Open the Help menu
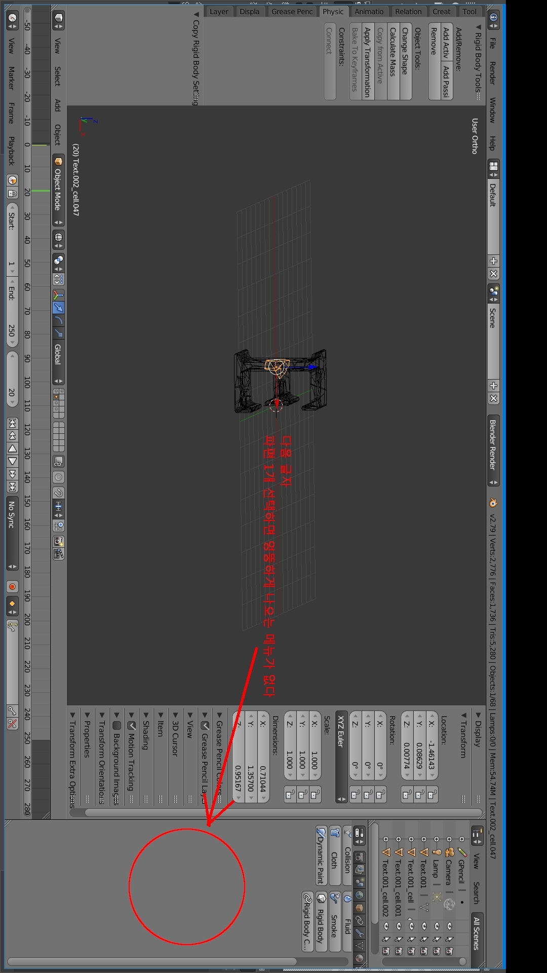Image resolution: width=547 pixels, height=973 pixels. (x=492, y=143)
